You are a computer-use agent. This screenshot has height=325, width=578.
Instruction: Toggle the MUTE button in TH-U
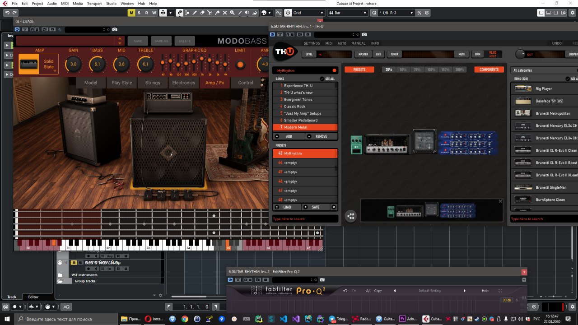click(461, 54)
